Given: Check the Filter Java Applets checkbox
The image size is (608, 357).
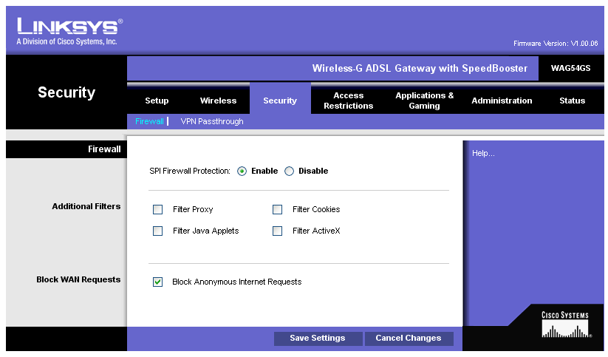Looking at the screenshot, I should (x=158, y=231).
